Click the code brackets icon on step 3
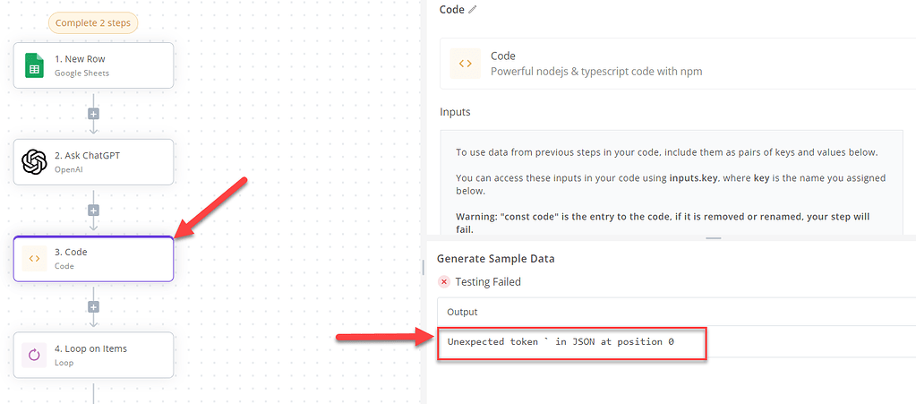Image resolution: width=916 pixels, height=404 pixels. click(34, 259)
